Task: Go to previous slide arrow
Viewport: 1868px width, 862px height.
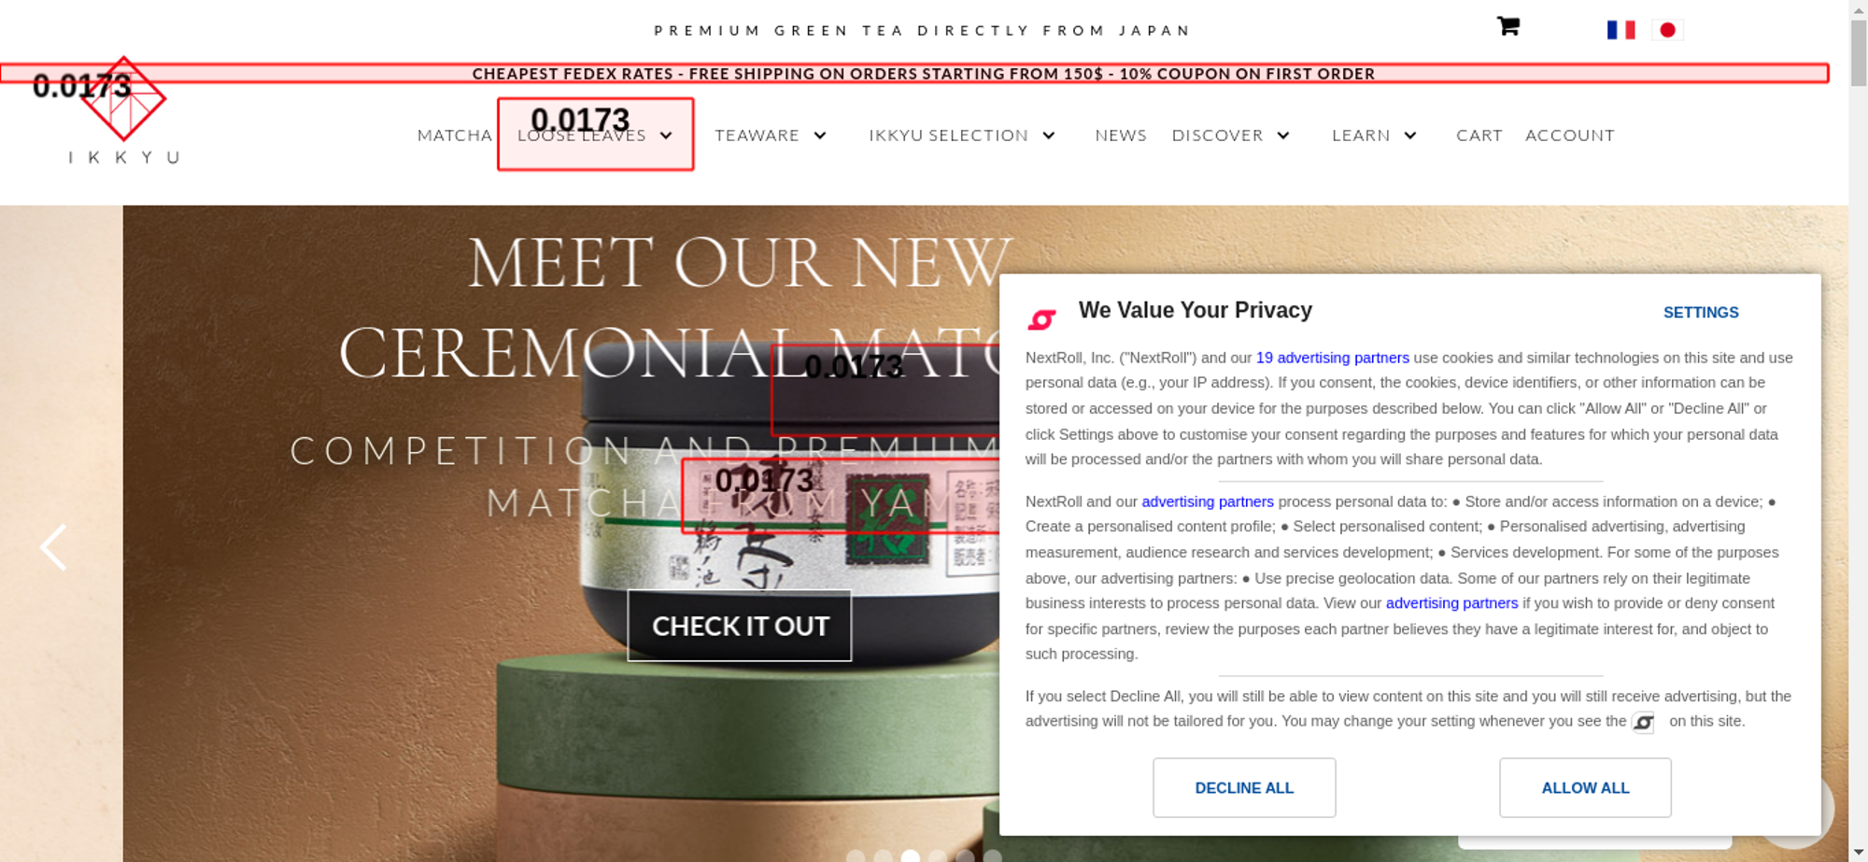Action: [53, 547]
